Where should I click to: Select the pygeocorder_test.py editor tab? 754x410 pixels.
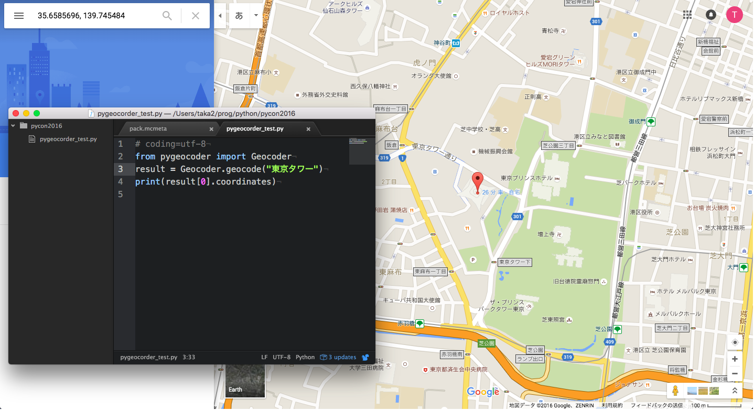point(255,128)
